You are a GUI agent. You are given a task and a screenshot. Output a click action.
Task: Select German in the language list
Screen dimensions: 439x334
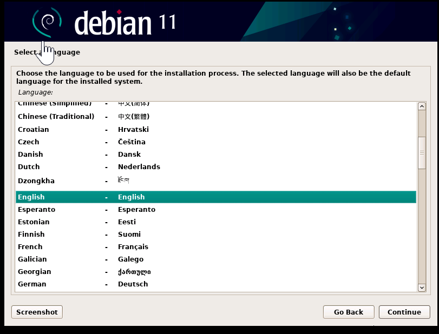216,284
